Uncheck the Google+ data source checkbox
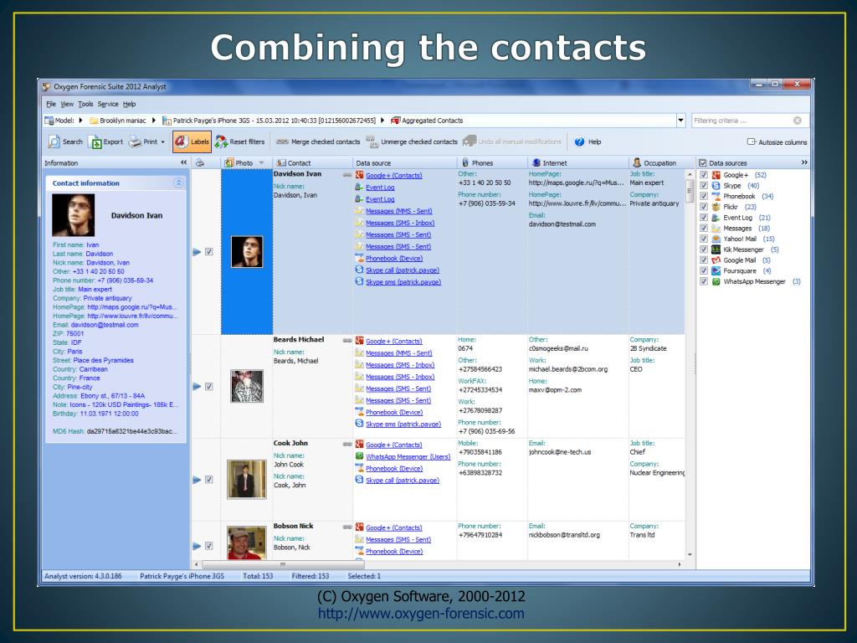The width and height of the screenshot is (857, 643). [x=704, y=175]
